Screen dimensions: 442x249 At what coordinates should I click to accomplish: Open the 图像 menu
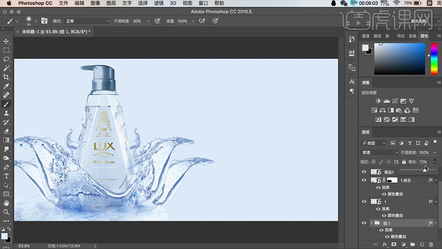click(95, 3)
